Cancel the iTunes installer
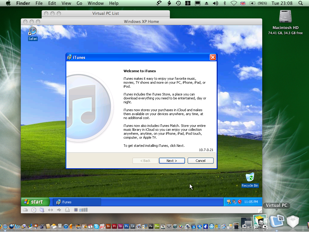 pos(200,161)
